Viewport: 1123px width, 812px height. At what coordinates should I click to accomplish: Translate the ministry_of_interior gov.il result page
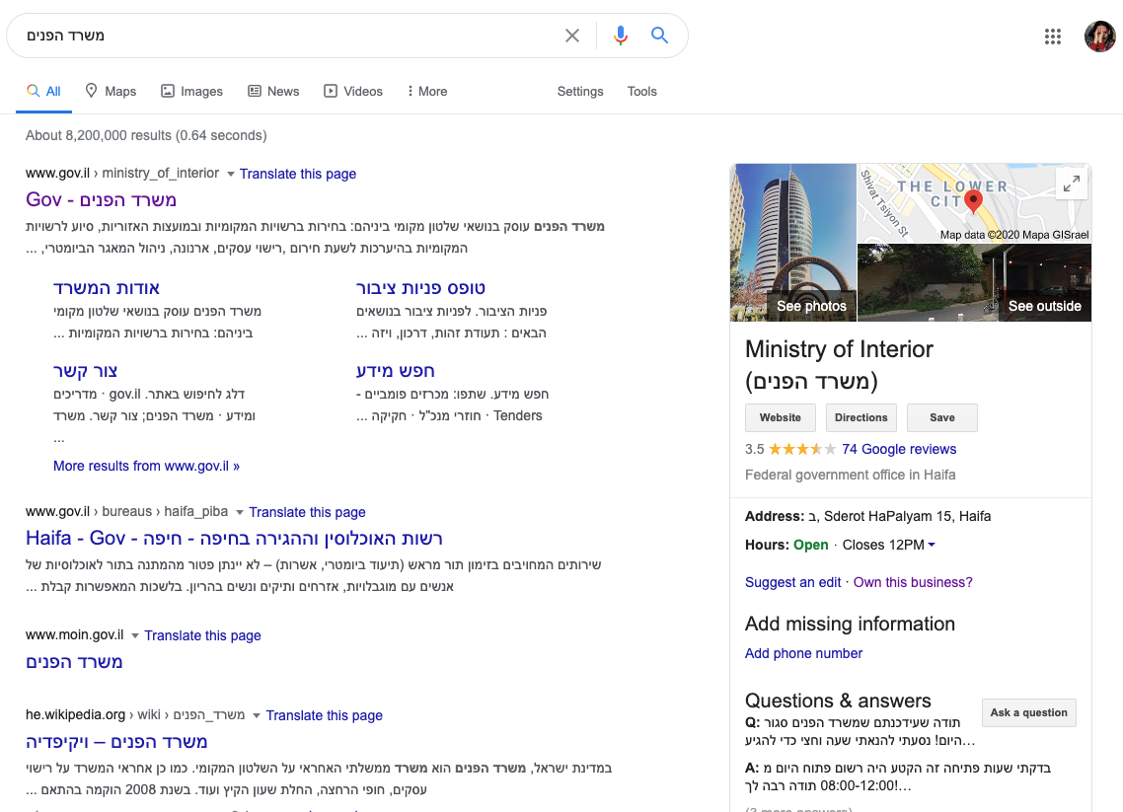[298, 174]
